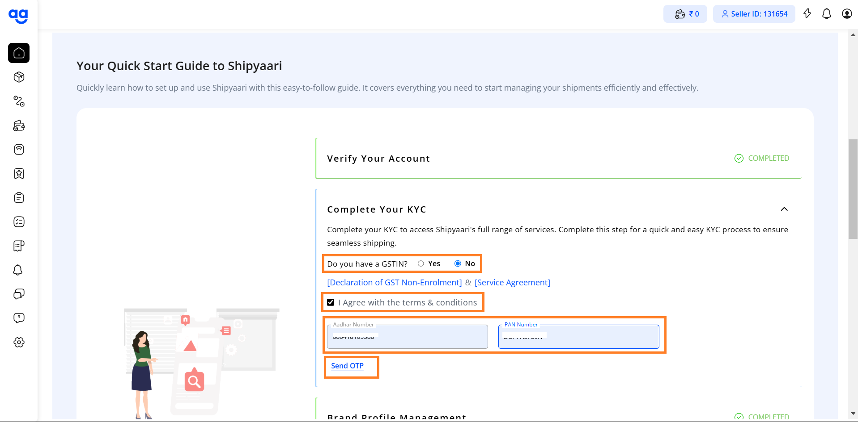
Task: Click the PAN Number field
Action: (578, 337)
